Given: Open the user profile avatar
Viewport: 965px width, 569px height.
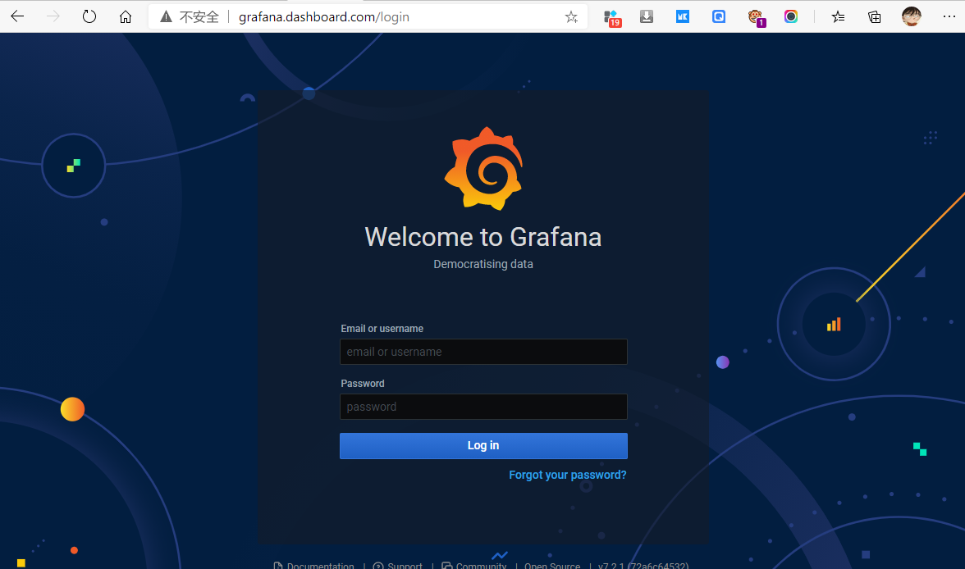Looking at the screenshot, I should 912,16.
